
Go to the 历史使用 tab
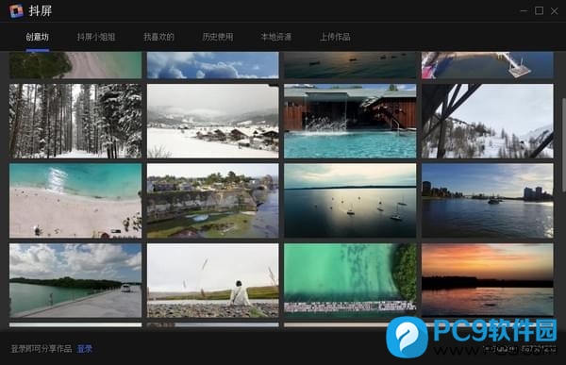(x=218, y=37)
